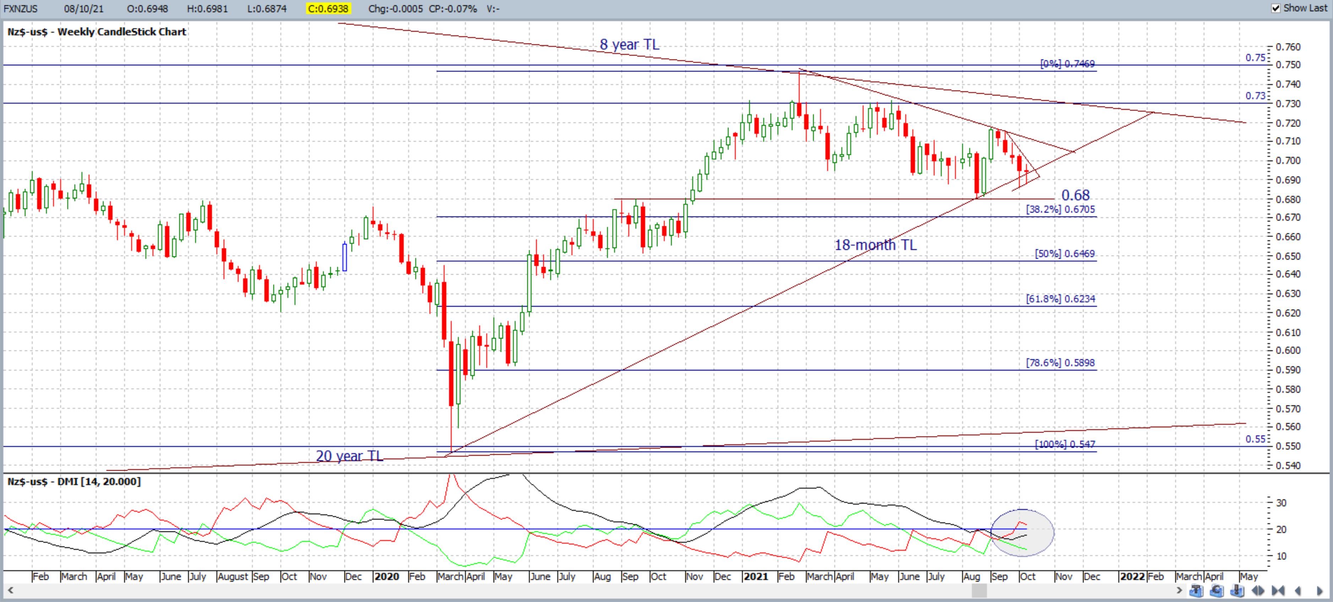Click the 0.55 horizontal line label
Viewport: 1333px width, 602px height.
pos(1255,439)
